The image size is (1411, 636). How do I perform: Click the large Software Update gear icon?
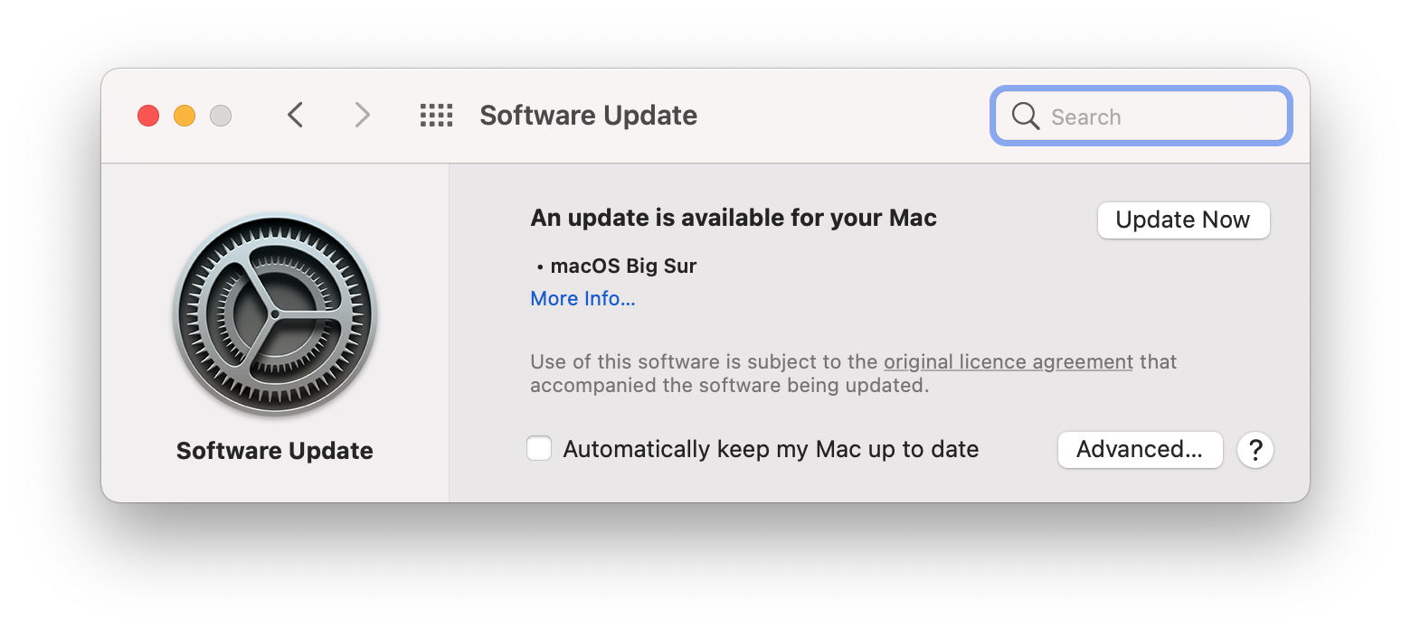[275, 314]
